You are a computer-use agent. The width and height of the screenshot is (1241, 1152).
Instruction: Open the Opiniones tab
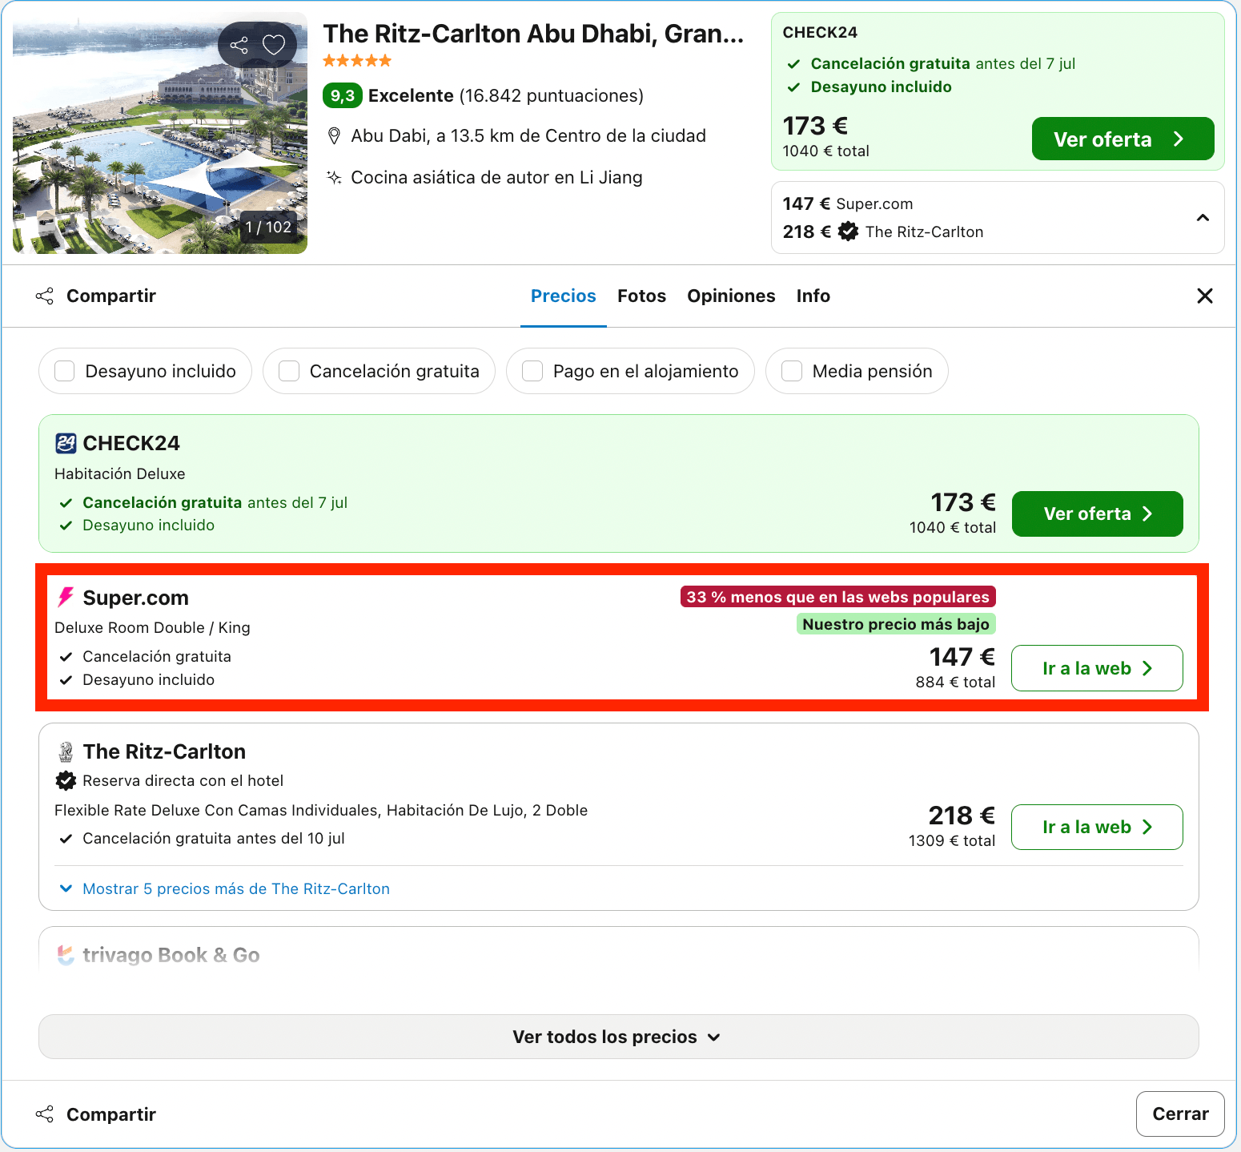pos(731,296)
